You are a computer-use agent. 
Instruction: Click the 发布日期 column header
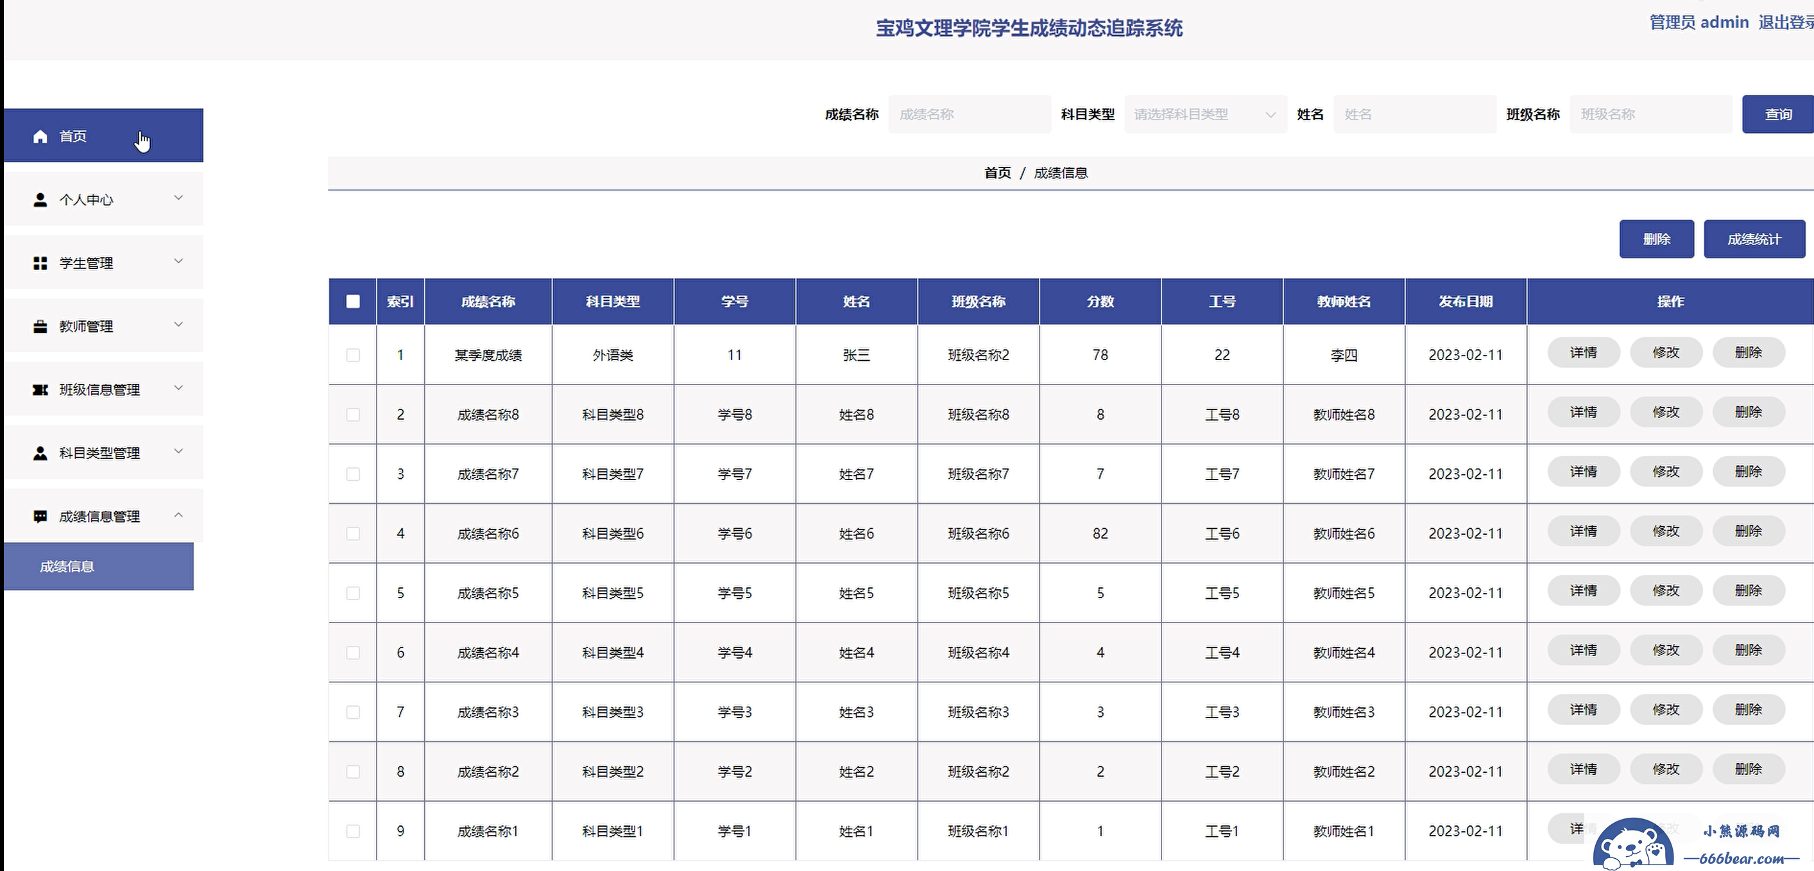pos(1466,302)
